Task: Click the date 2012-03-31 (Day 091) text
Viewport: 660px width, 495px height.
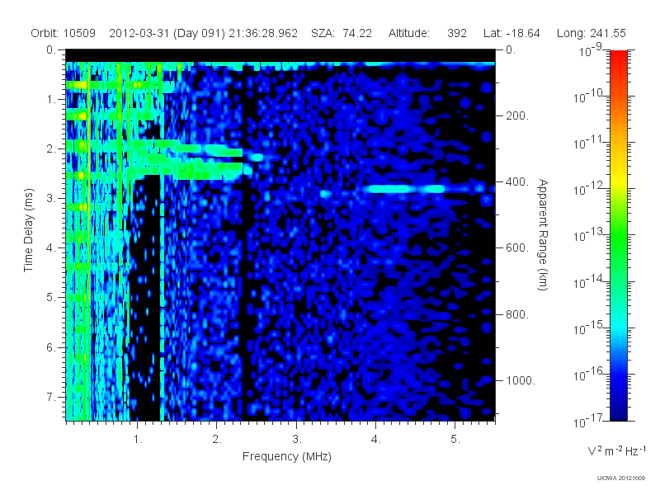Action: click(x=167, y=33)
